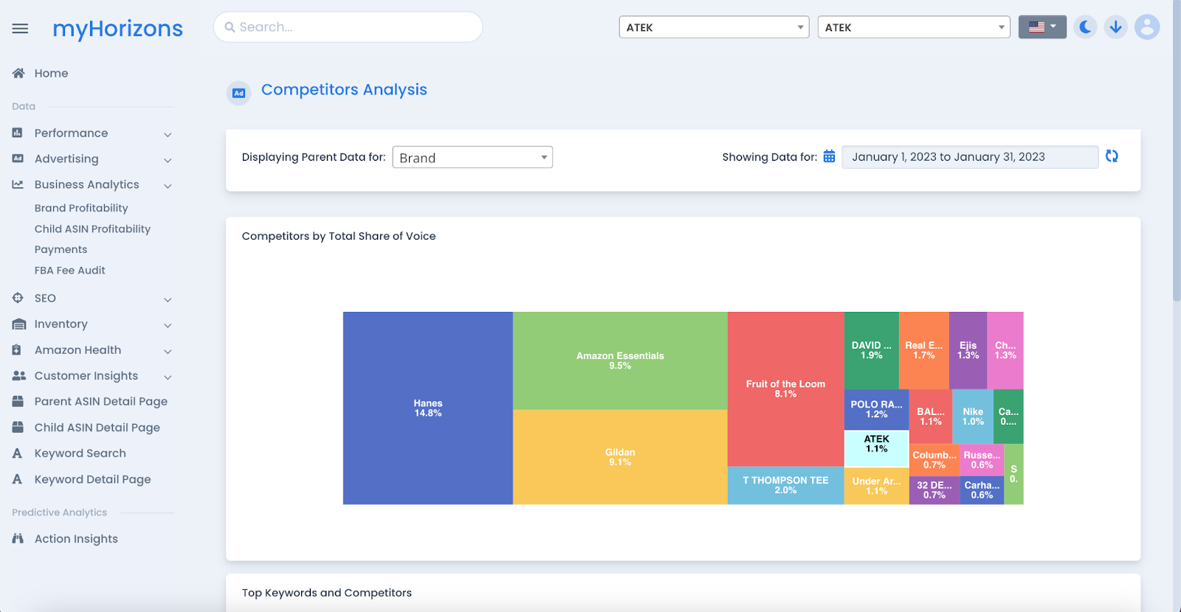Expand the Advertising menu chevron

[168, 160]
